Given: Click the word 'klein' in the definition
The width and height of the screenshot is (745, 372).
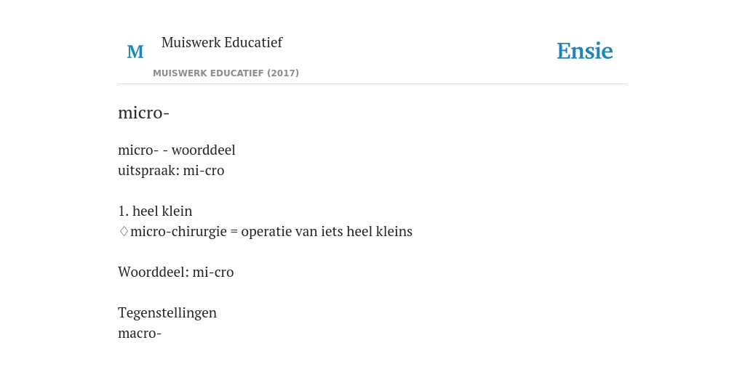Looking at the screenshot, I should point(178,211).
